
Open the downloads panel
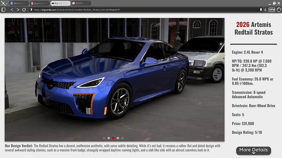click(265, 10)
